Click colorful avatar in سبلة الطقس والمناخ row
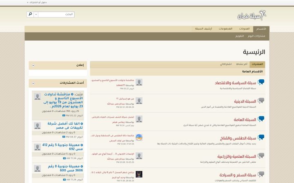Viewport: 294px width, 183px height. (x=139, y=137)
